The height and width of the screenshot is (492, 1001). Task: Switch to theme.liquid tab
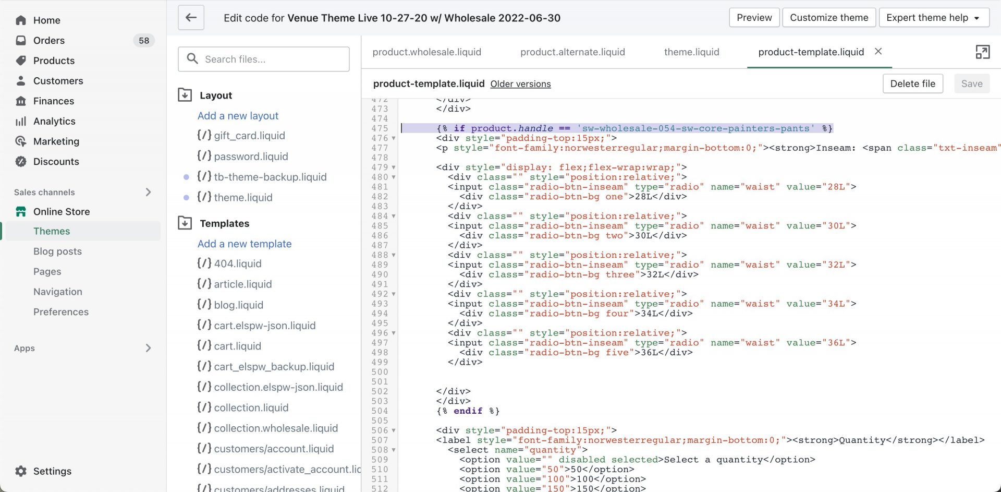(691, 52)
